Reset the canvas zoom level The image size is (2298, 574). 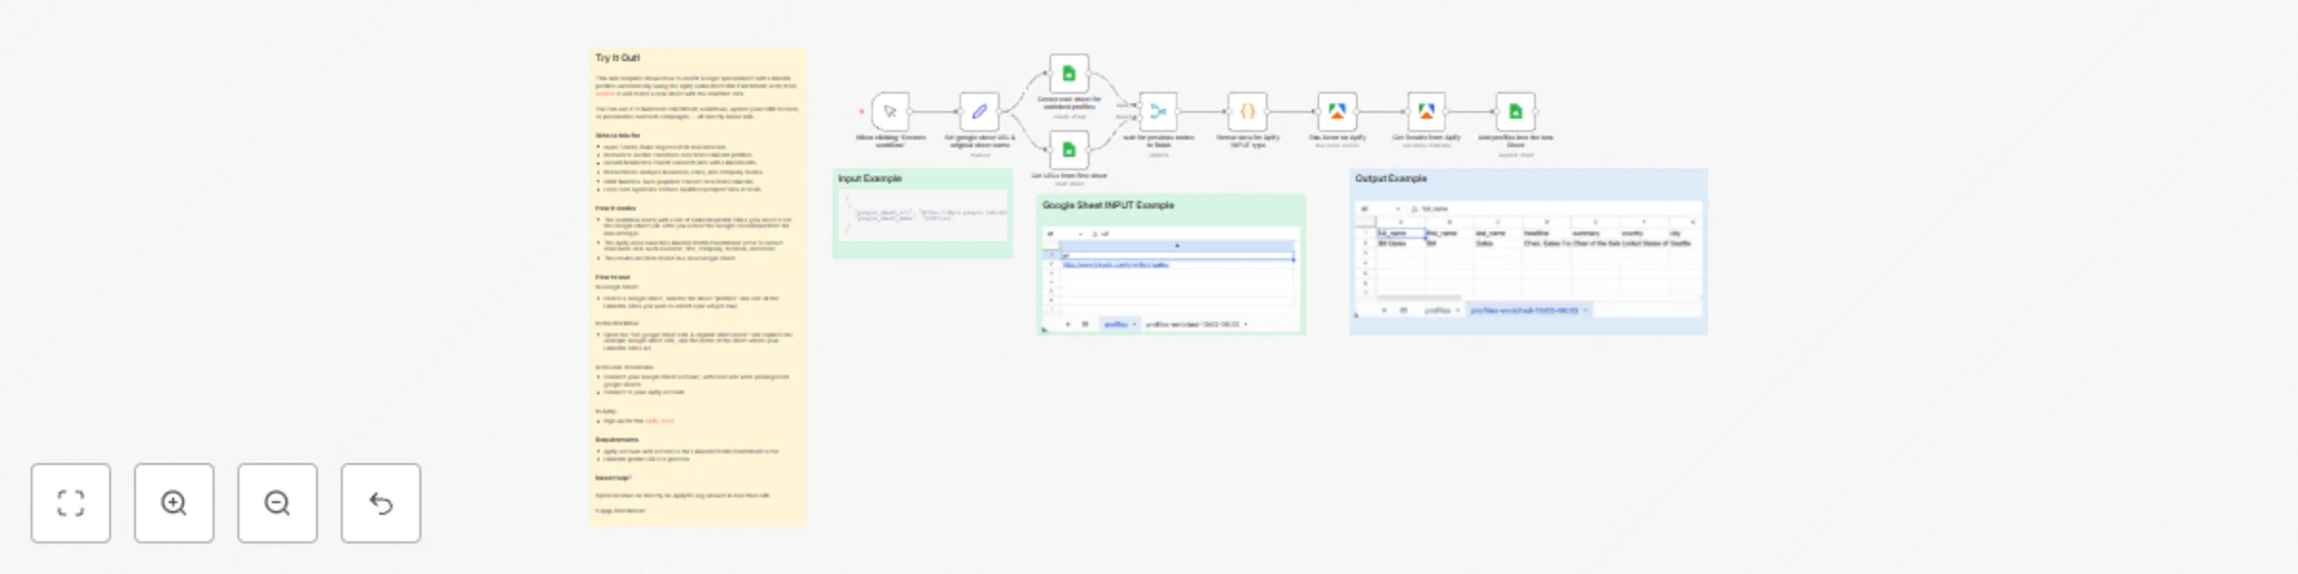381,503
